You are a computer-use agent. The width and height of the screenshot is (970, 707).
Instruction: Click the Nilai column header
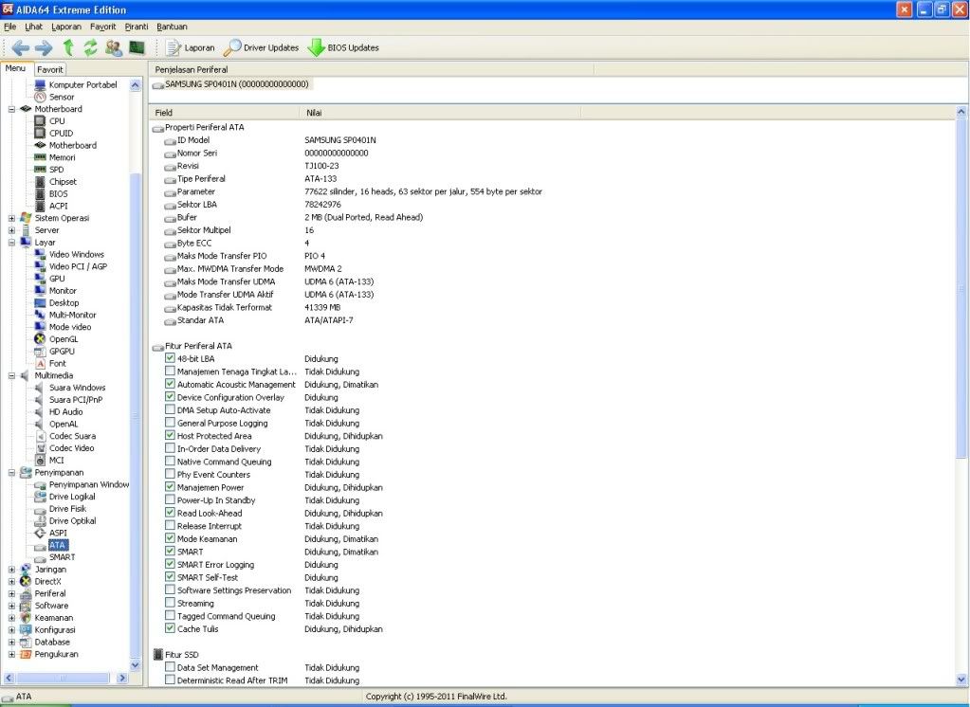pos(441,113)
